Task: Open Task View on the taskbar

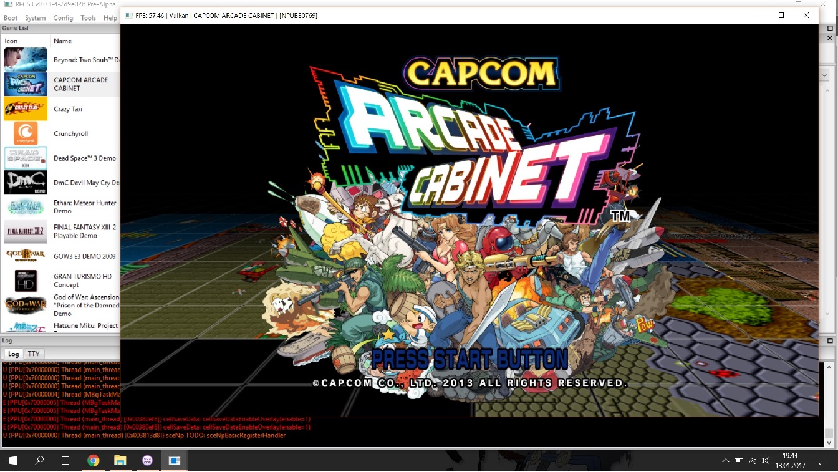Action: pyautogui.click(x=65, y=461)
